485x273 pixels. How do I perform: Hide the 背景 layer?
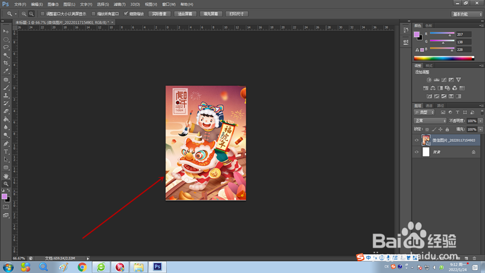[416, 152]
